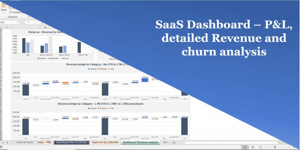Image resolution: width=300 pixels, height=150 pixels.
Task: Switch to Input - P&L sheet tab
Action: coord(44,143)
